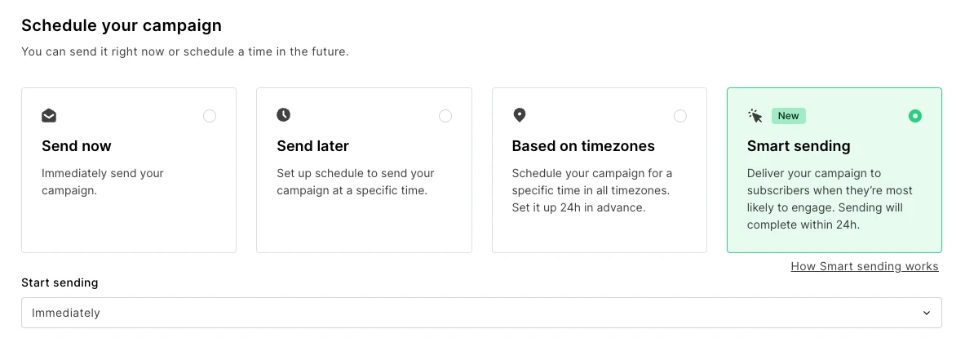This screenshot has height=347, width=965.
Task: Click the selected Smart sending radio button
Action: pos(915,116)
